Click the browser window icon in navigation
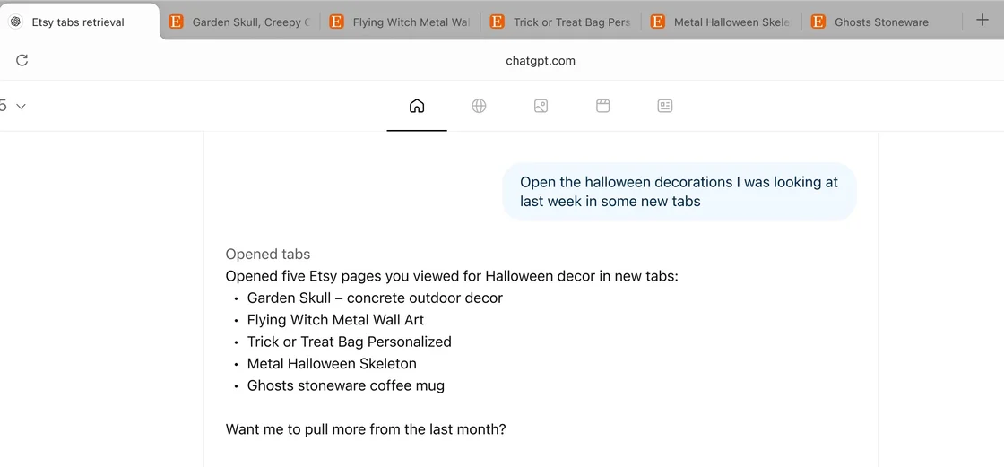 [603, 106]
